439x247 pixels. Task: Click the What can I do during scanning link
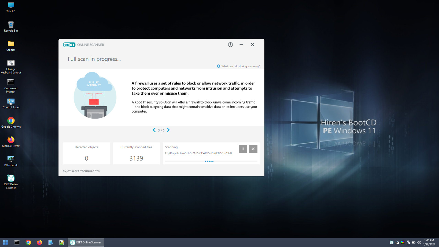(x=240, y=66)
